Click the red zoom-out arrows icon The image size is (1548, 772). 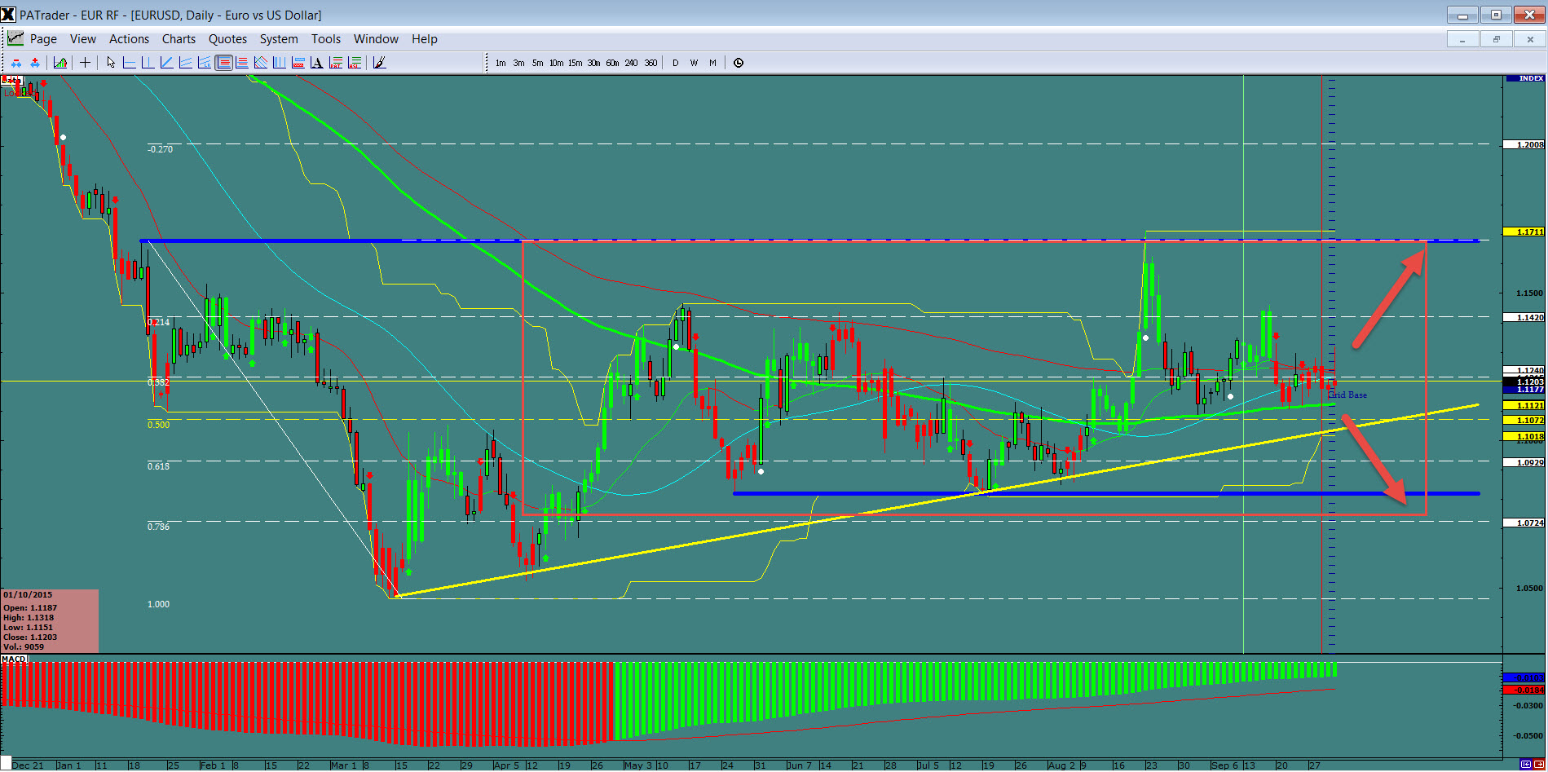coord(16,63)
